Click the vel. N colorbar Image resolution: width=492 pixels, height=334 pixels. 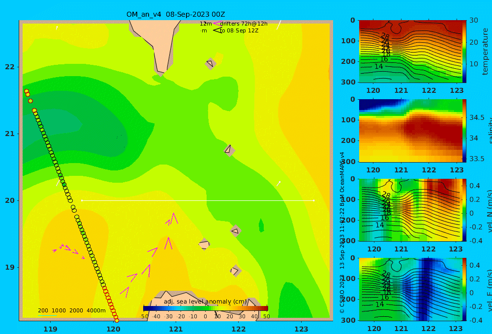tap(464, 210)
